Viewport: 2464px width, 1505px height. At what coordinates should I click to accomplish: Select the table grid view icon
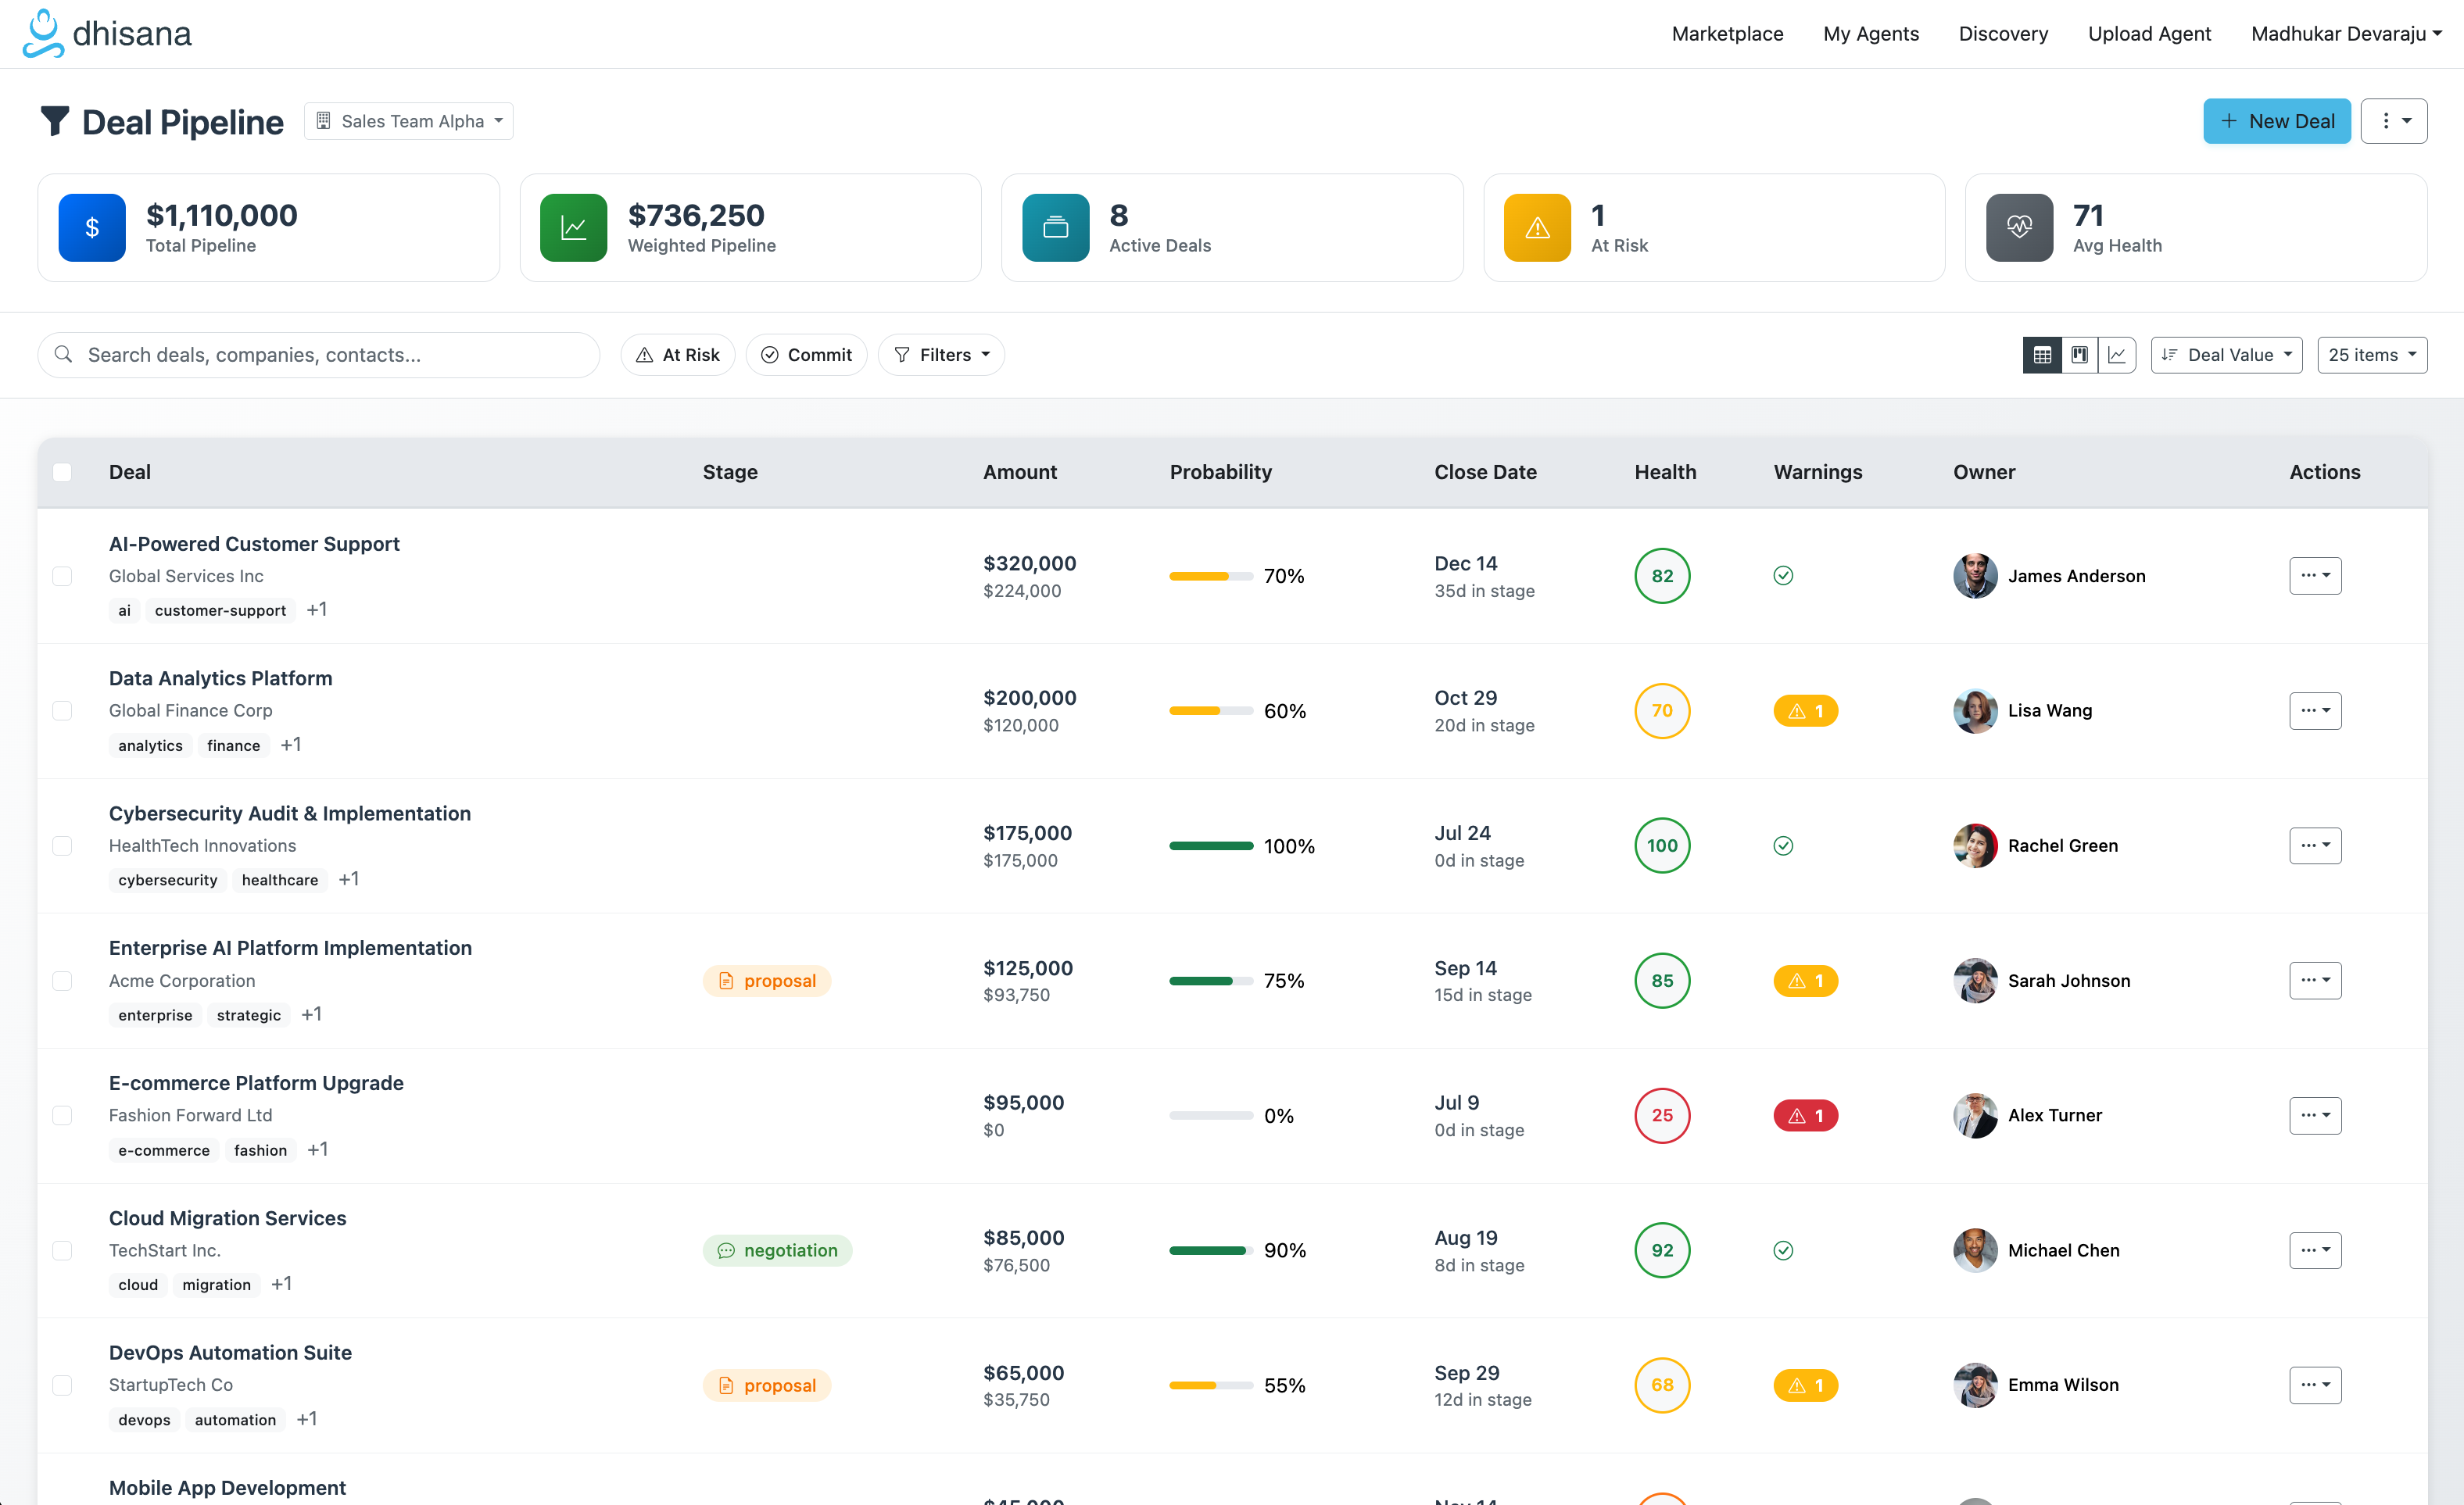coord(2042,355)
